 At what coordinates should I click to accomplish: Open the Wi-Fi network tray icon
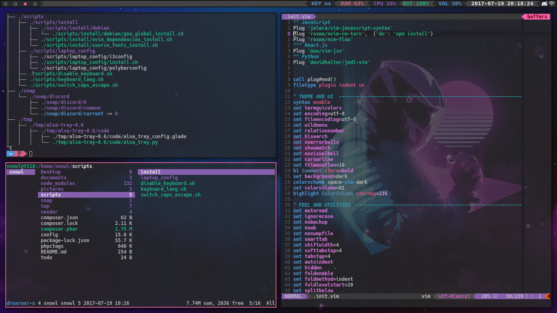click(x=551, y=4)
